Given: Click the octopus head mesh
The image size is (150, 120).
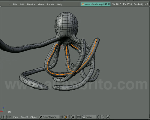Looking at the screenshot, I should pyautogui.click(x=66, y=24).
